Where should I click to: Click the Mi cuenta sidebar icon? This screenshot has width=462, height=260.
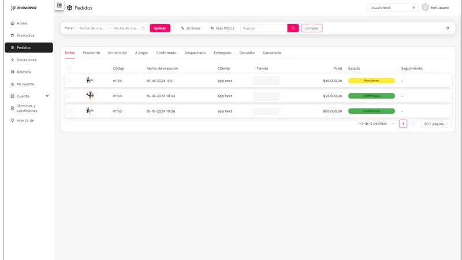coord(12,84)
